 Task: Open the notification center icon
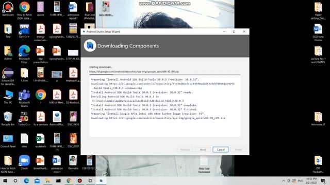323,180
